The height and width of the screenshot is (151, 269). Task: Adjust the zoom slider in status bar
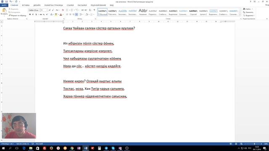click(x=254, y=144)
